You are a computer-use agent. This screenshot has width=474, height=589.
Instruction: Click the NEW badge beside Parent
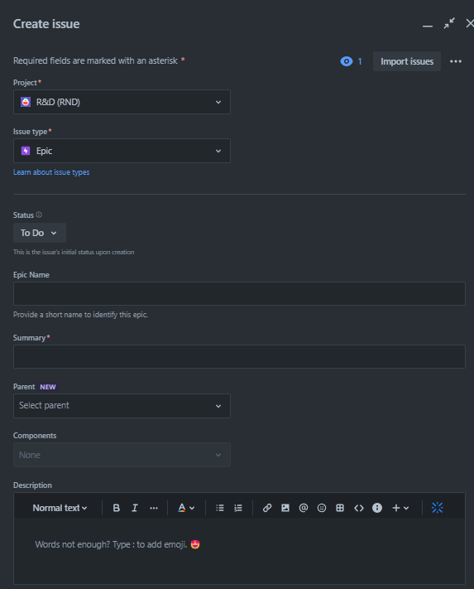[x=48, y=387]
